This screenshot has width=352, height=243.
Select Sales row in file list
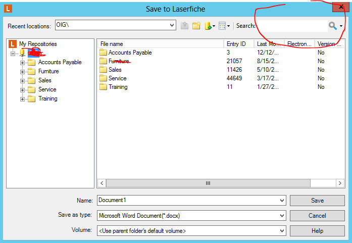[x=221, y=70]
